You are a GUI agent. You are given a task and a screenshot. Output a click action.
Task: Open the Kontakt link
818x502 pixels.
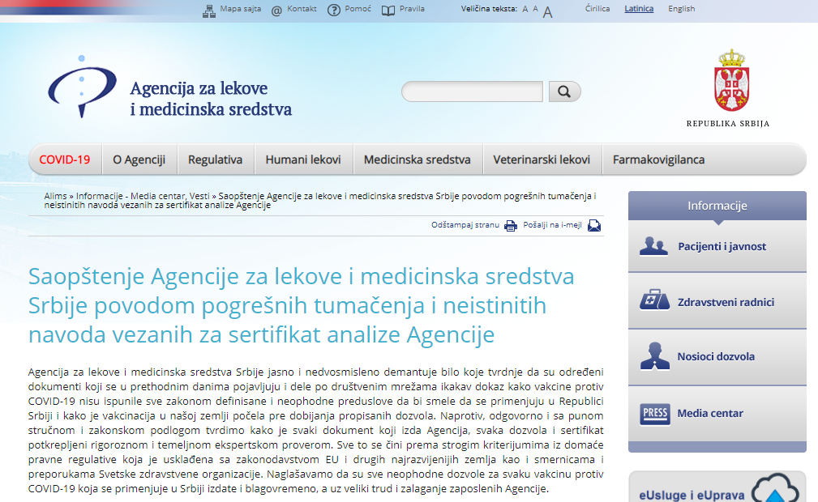click(x=302, y=9)
